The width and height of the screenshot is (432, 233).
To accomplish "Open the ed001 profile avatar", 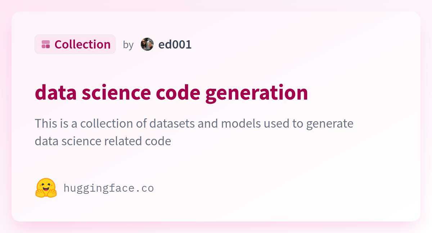I will tap(147, 44).
